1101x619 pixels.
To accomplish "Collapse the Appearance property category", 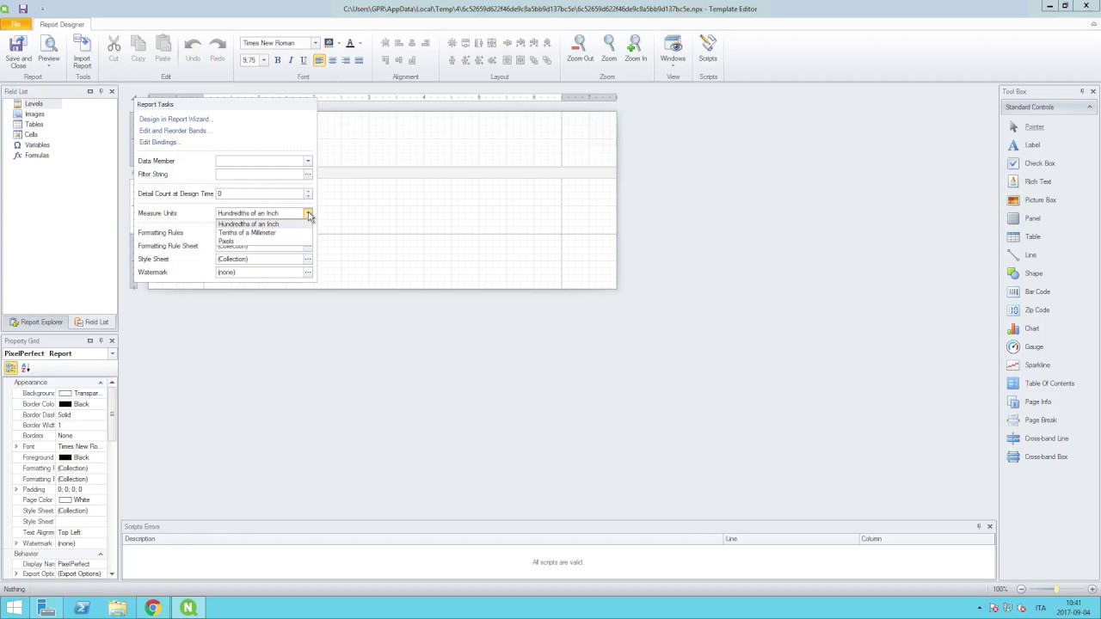I will tap(100, 383).
